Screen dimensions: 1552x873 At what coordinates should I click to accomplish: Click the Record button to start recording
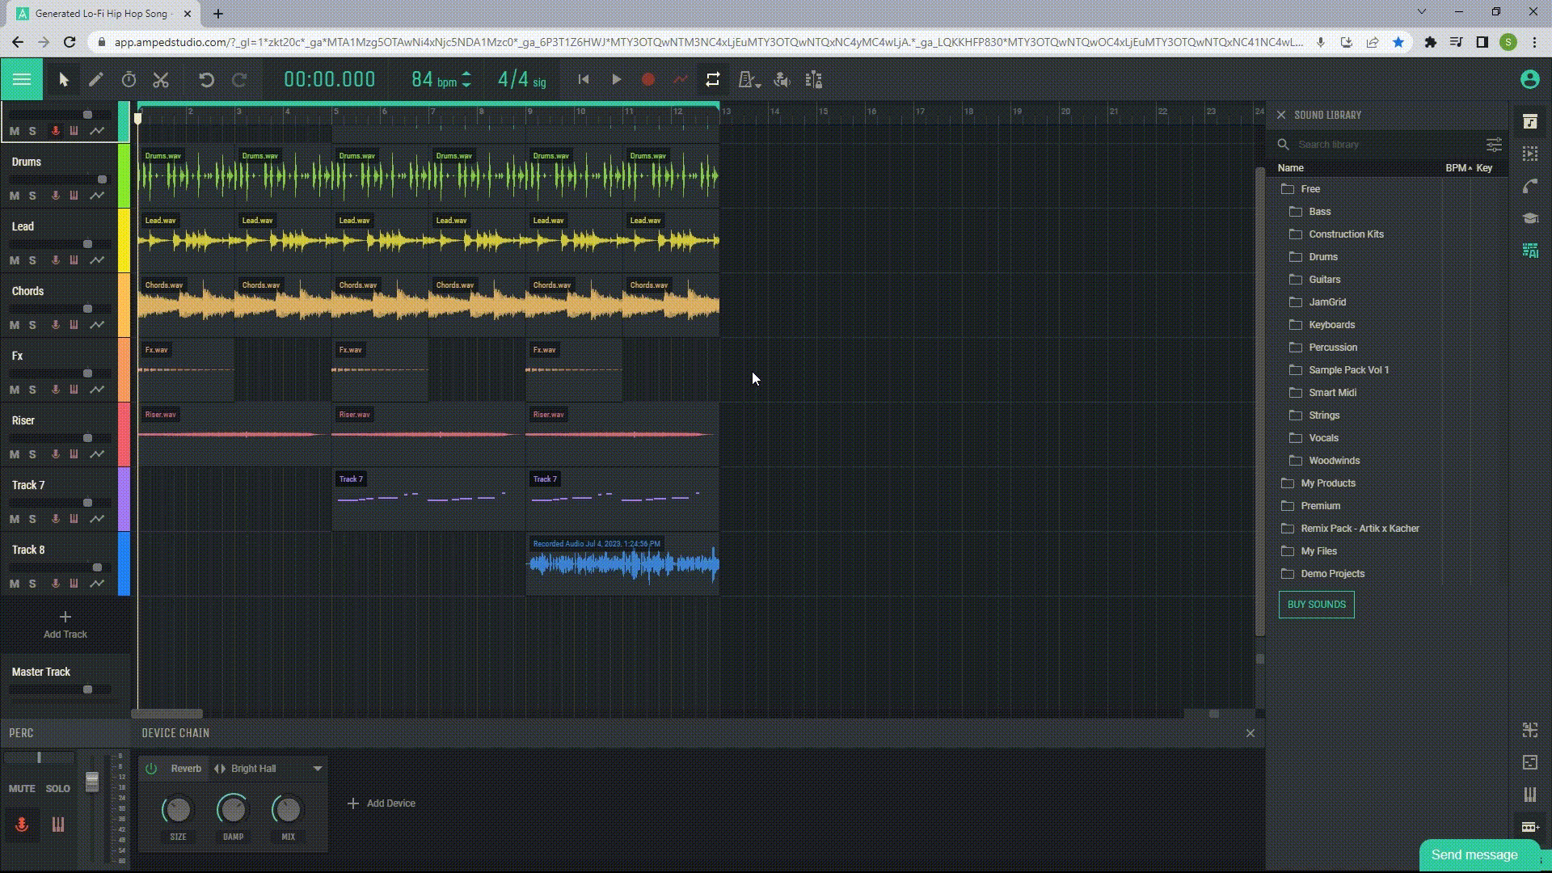(648, 80)
